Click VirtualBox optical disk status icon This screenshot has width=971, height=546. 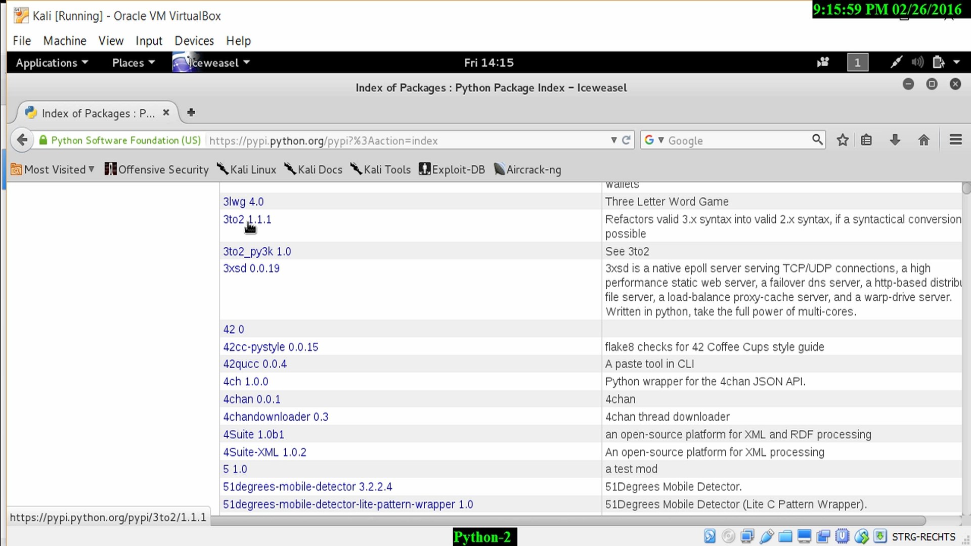[x=728, y=536]
